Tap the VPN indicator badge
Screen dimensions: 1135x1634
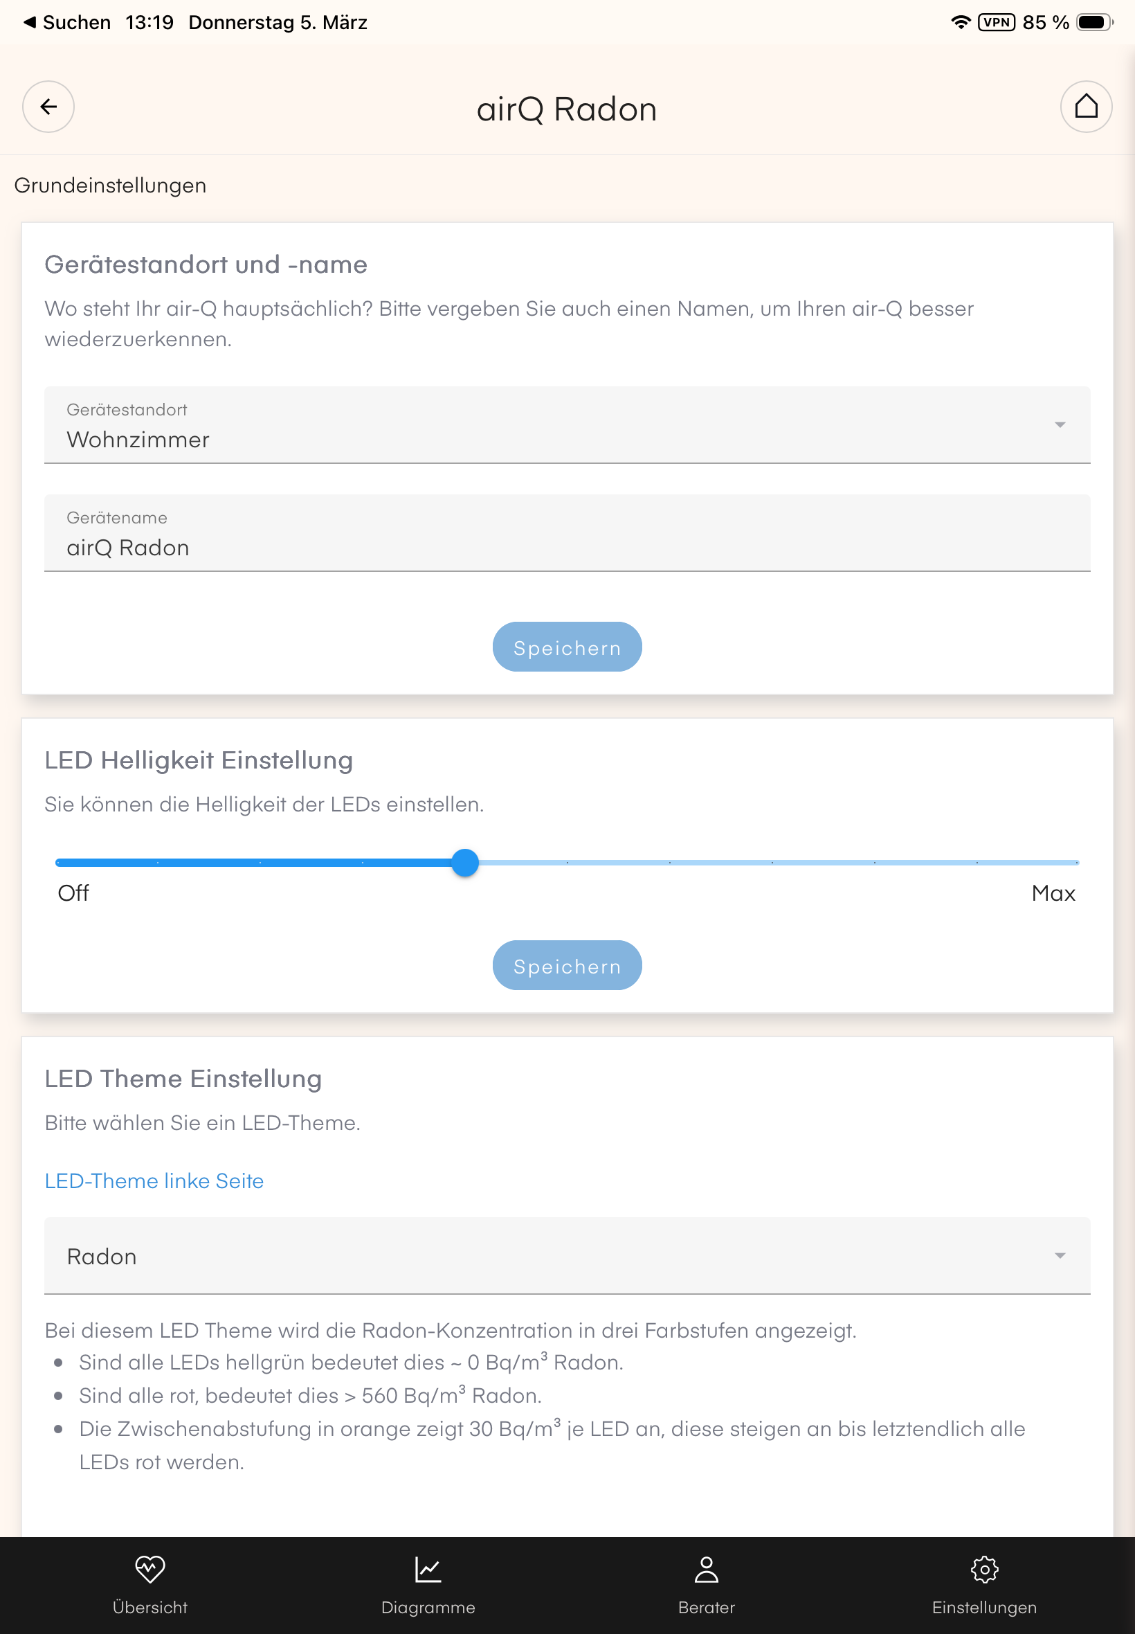996,22
